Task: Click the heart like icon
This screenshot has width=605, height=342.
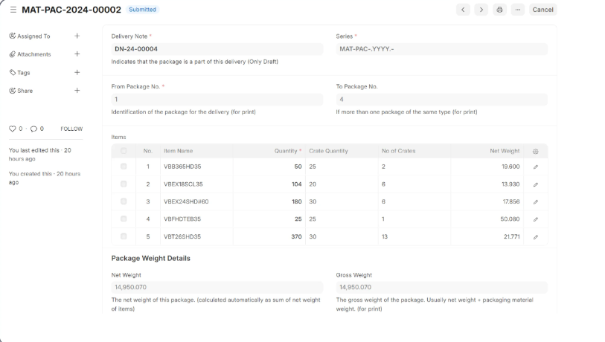Action: [13, 129]
